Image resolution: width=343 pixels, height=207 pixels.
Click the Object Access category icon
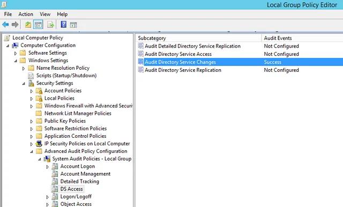pyautogui.click(x=55, y=204)
